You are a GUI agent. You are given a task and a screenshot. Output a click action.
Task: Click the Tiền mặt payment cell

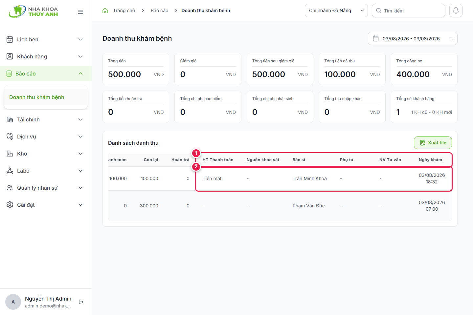pyautogui.click(x=212, y=178)
